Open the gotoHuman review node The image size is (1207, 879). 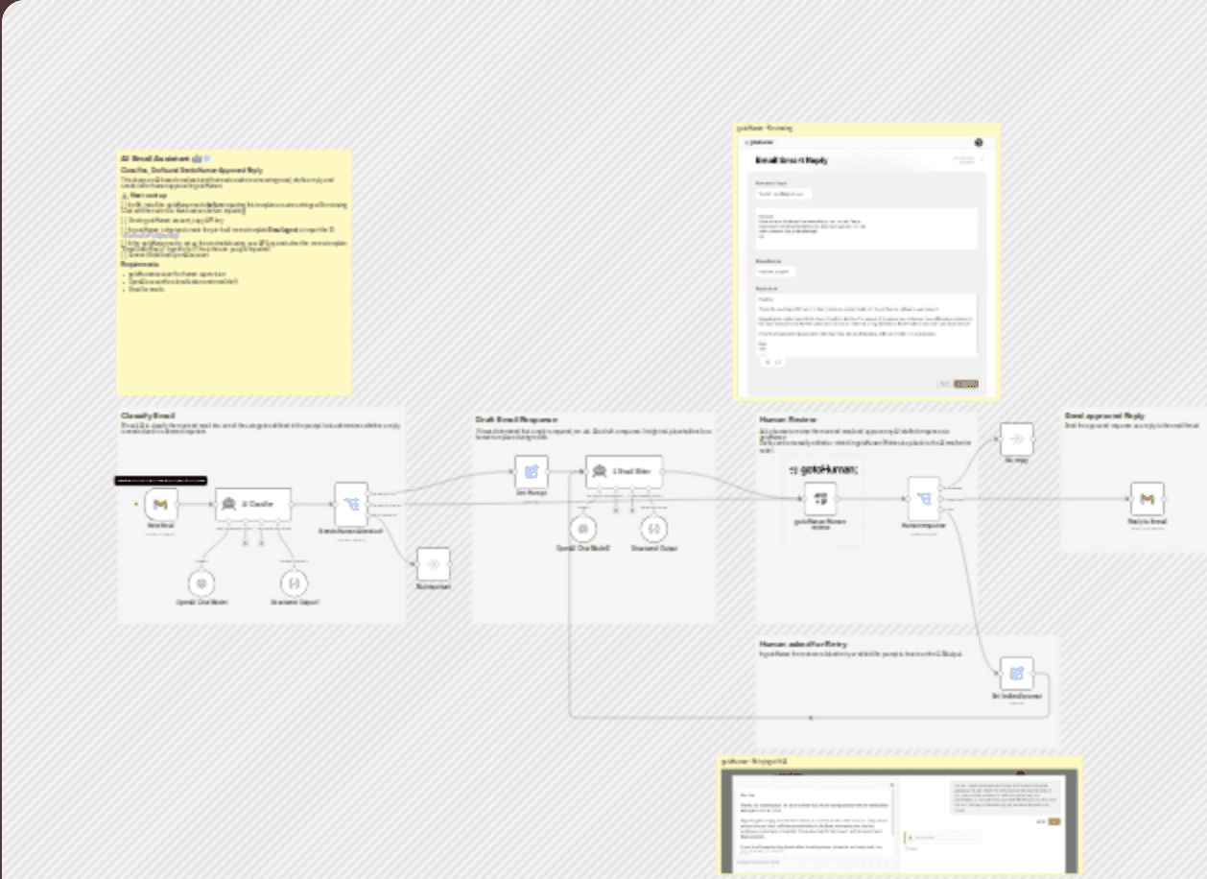819,498
